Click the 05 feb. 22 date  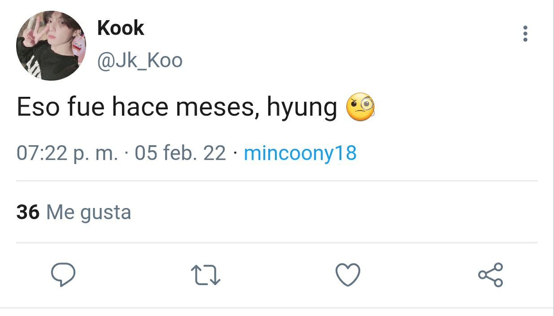tap(180, 153)
